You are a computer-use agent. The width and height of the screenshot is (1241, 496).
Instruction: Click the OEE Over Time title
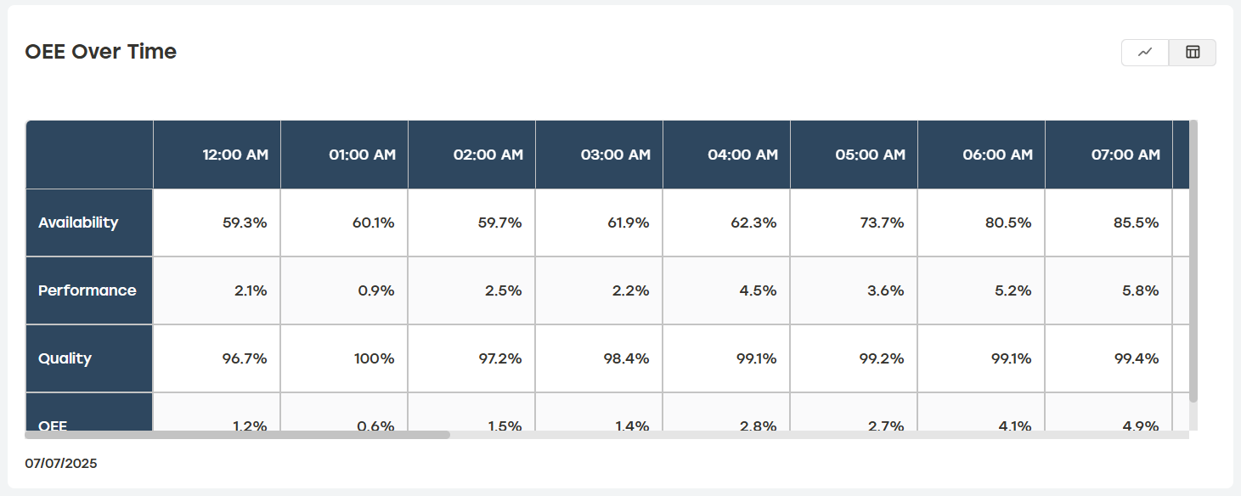101,52
